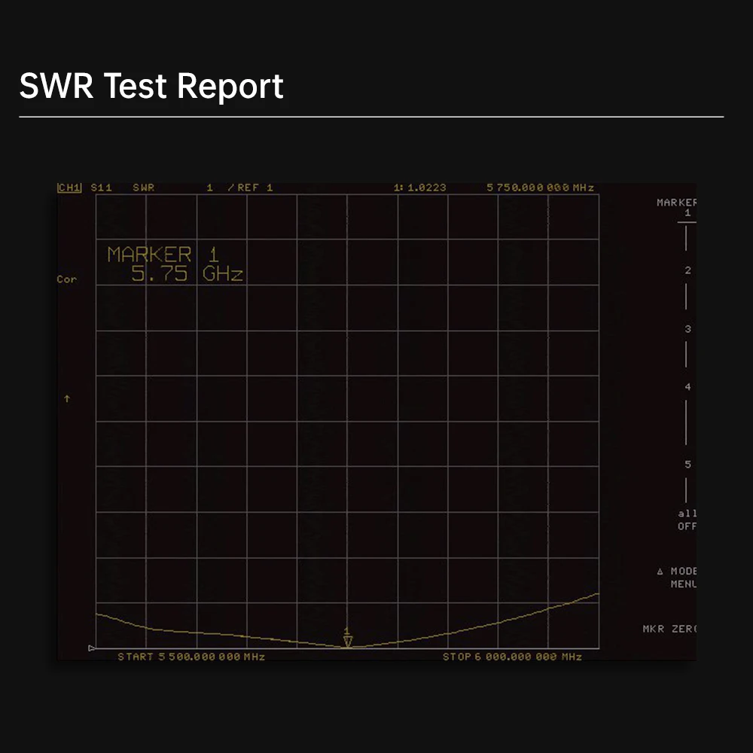Select marker 4 softkey
Viewport: 753px width, 753px height.
687,387
